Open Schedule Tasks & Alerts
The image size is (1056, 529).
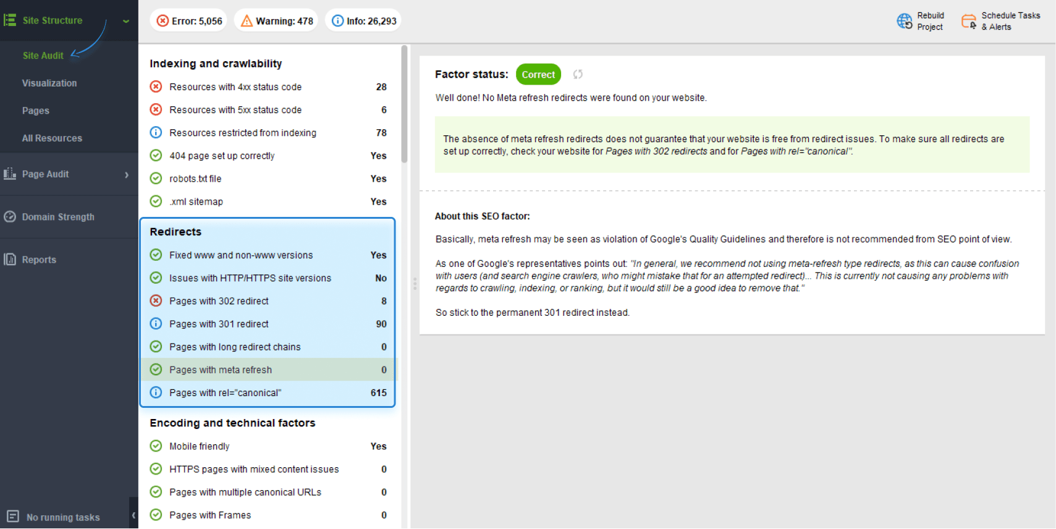(1010, 21)
